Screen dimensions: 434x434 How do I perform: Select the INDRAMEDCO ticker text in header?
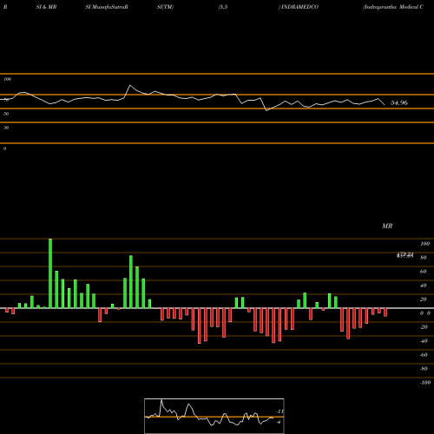[299, 7]
